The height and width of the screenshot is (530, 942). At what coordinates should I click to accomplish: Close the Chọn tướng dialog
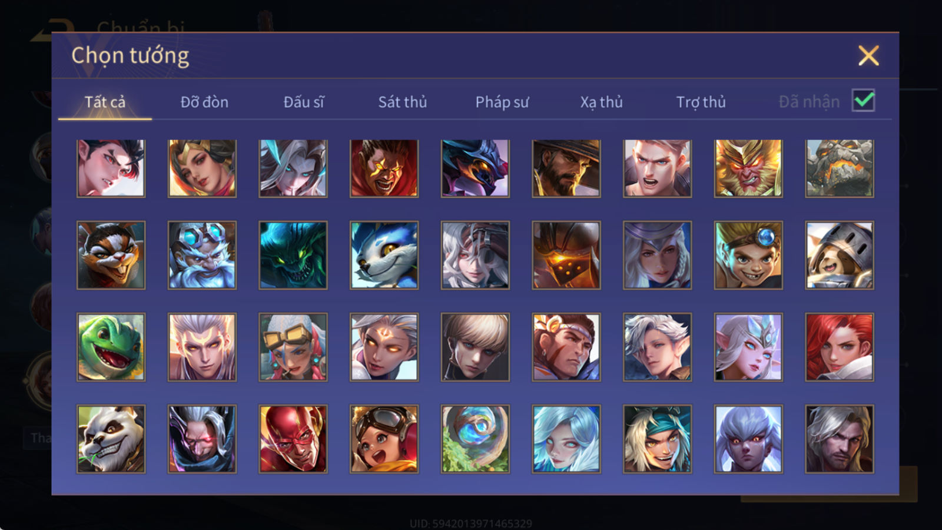[x=868, y=56]
